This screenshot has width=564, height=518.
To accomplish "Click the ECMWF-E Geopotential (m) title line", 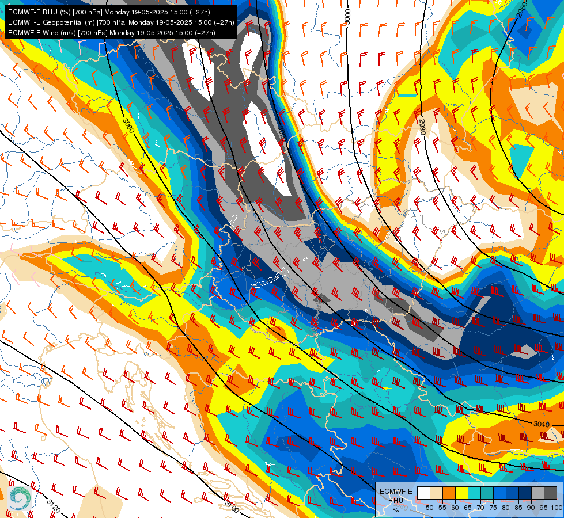I will [x=121, y=22].
